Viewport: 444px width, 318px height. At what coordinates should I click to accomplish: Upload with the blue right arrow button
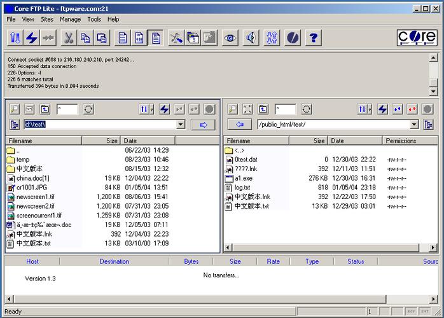click(203, 125)
